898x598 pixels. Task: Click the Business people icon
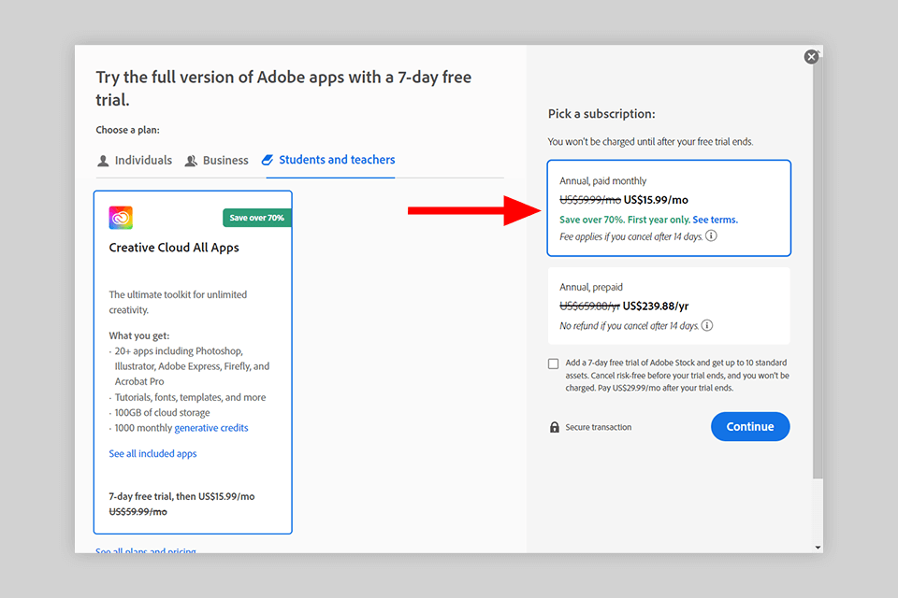tap(191, 161)
